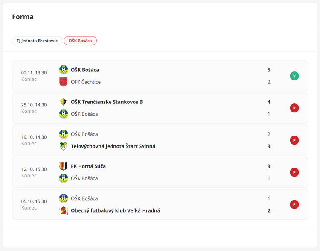Viewport: 320px width, 251px height.
Task: Open the 12.10. 15:30 match row
Action: (171, 172)
